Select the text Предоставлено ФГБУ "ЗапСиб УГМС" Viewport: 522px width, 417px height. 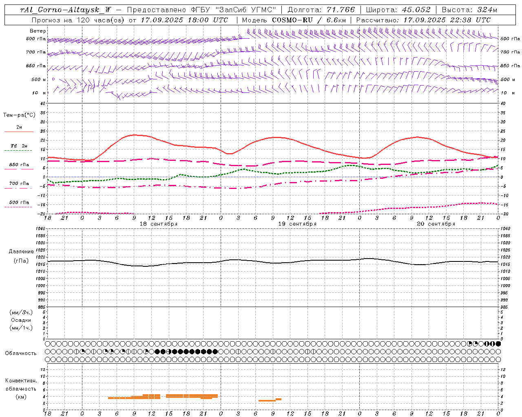pos(201,10)
